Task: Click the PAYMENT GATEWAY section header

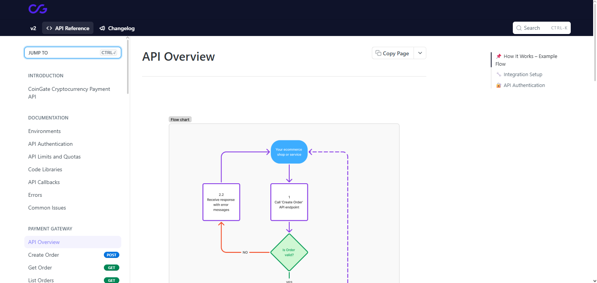Action: pyautogui.click(x=50, y=229)
